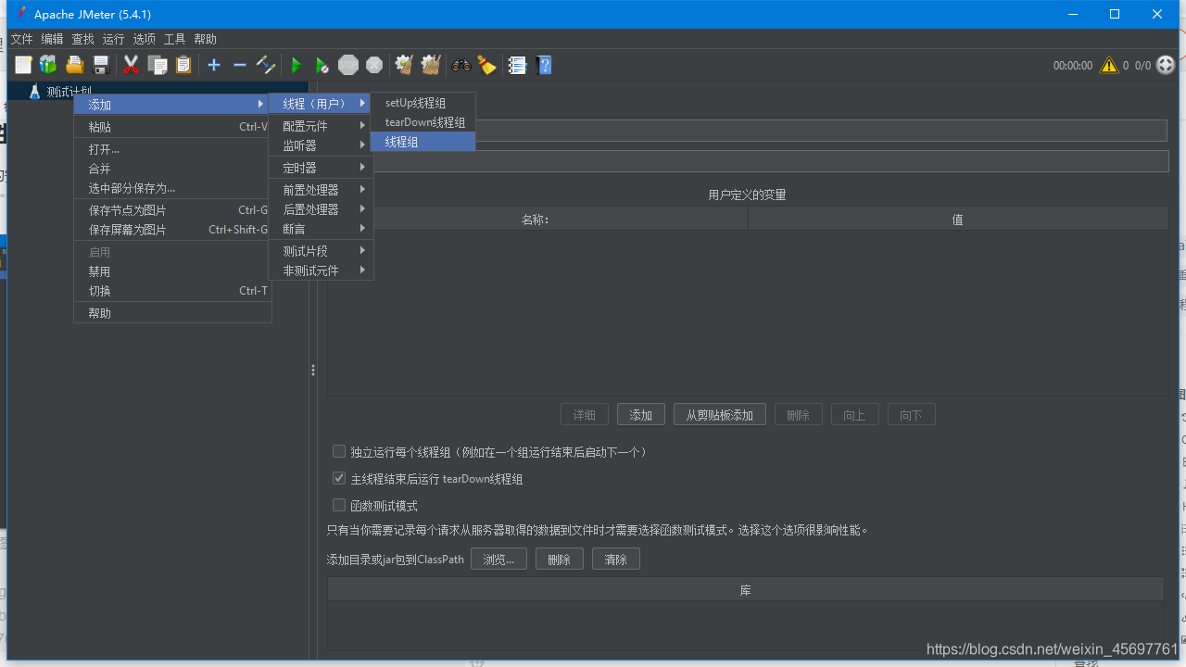Open the Function helper dialog icon
This screenshot has height=667, width=1186.
coord(518,65)
